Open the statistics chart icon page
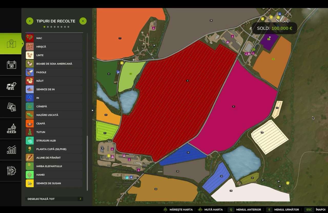328x213 pixels. click(x=11, y=150)
